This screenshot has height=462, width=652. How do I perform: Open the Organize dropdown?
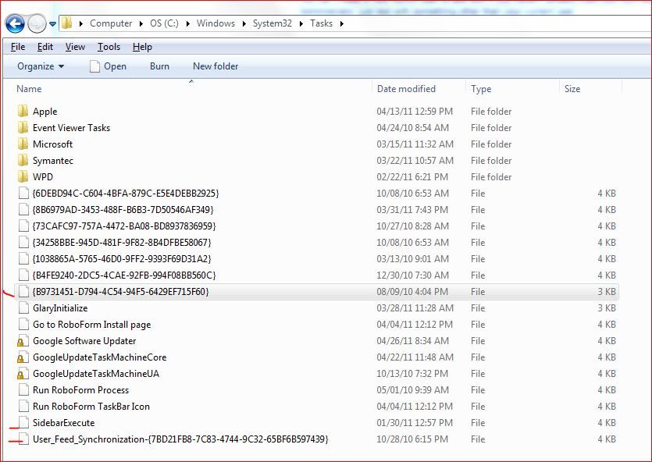[39, 66]
